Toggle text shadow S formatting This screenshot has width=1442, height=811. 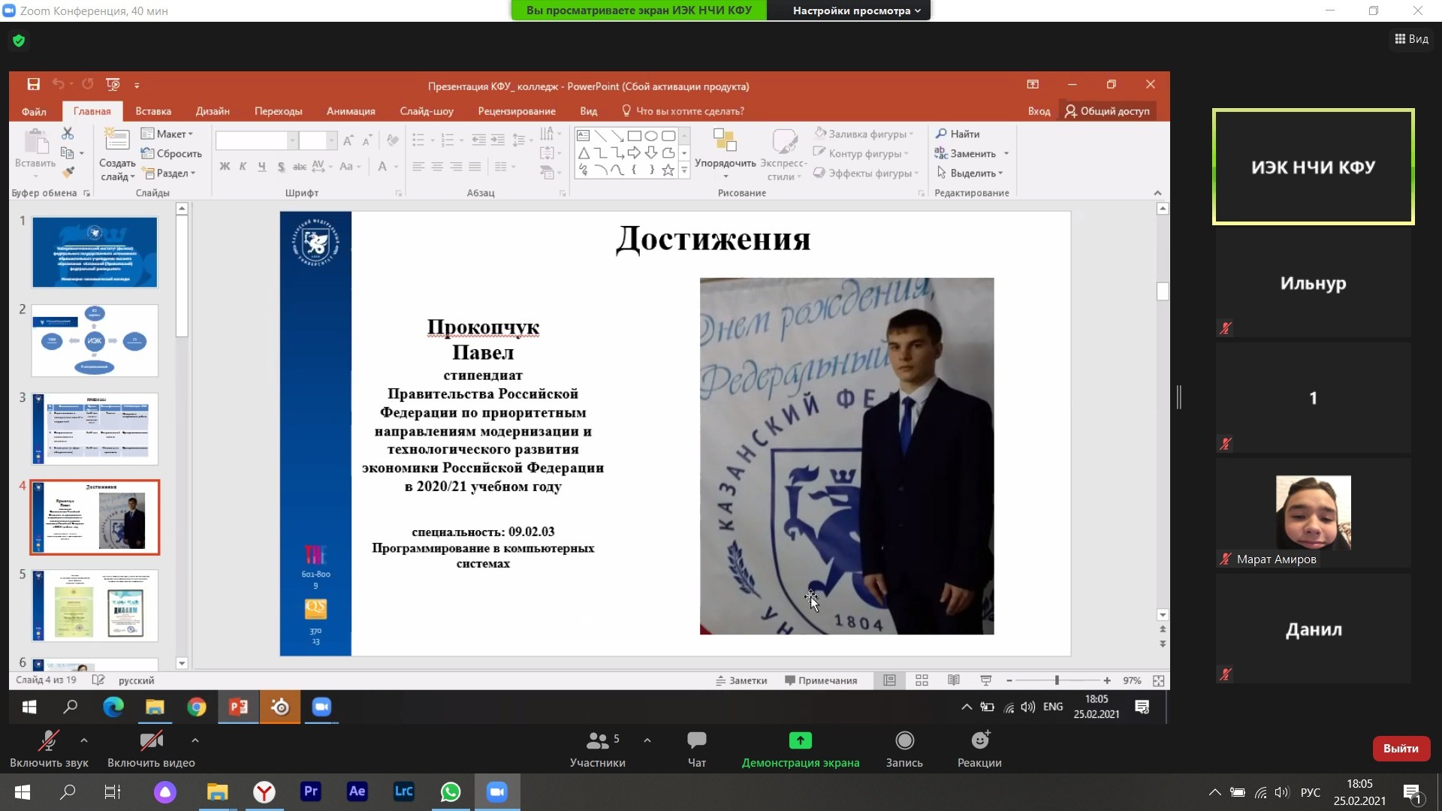click(x=281, y=167)
